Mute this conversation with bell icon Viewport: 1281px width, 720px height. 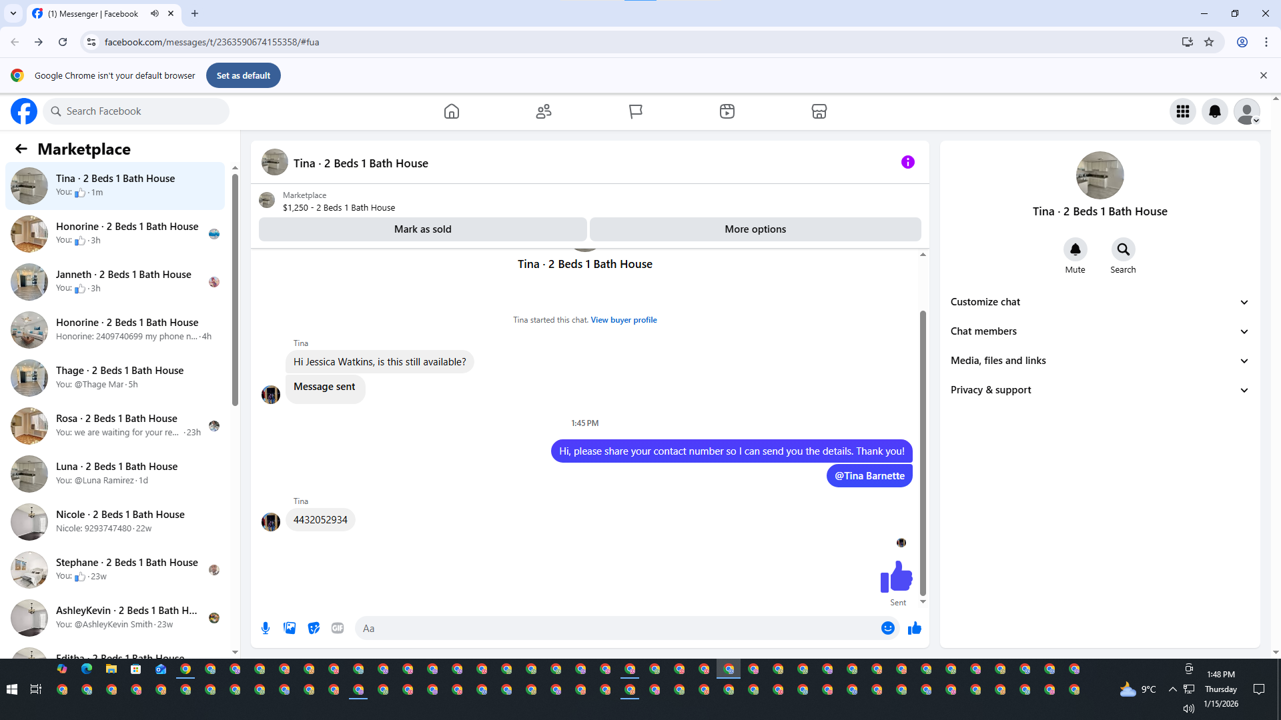[x=1075, y=249]
